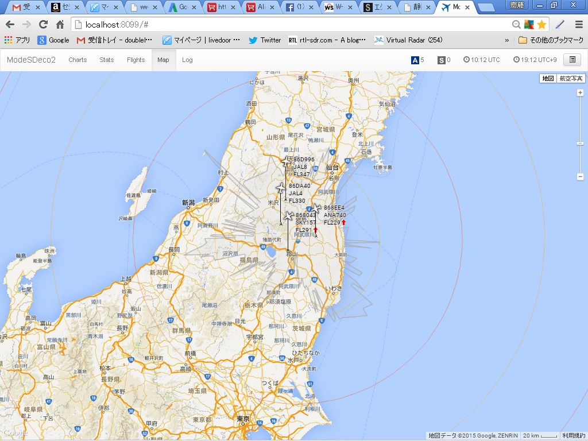Open the Log page
This screenshot has width=588, height=441.
pyautogui.click(x=187, y=60)
